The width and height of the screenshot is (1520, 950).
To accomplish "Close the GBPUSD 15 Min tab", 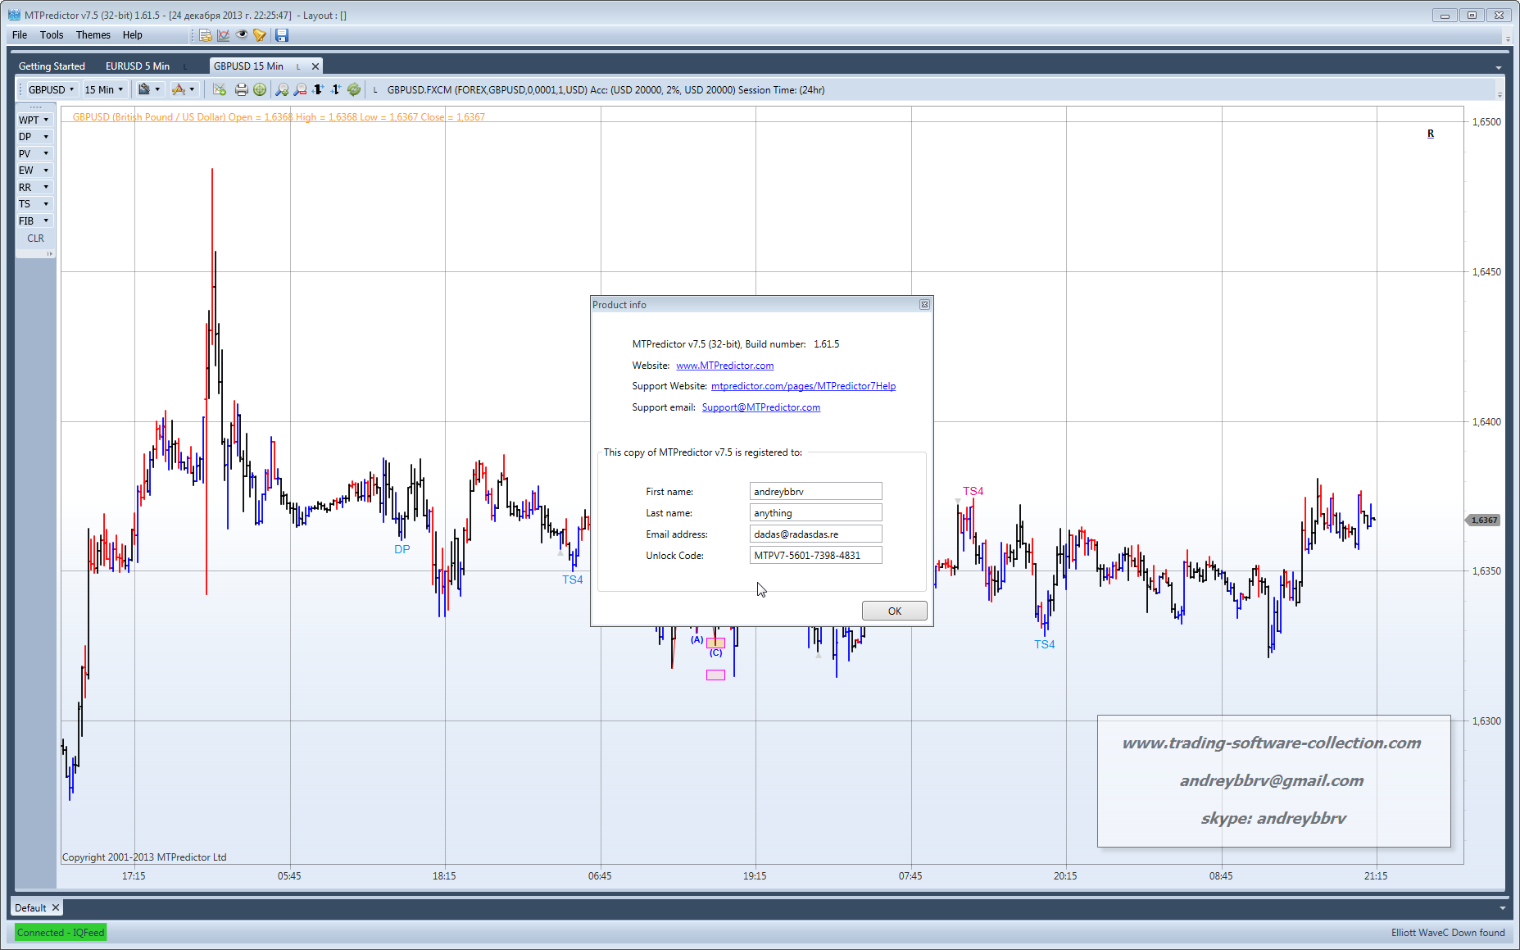I will [x=315, y=66].
